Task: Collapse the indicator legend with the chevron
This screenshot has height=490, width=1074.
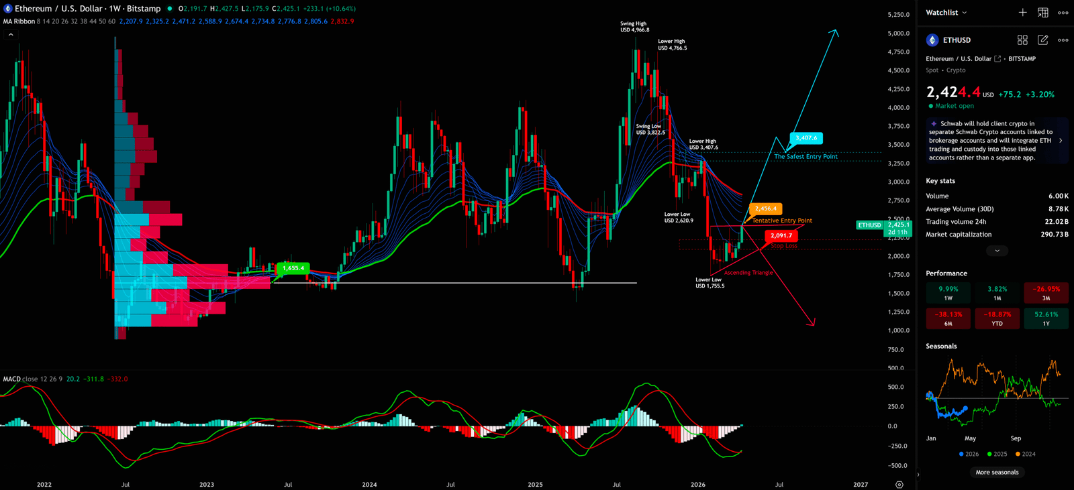Action: pyautogui.click(x=11, y=34)
